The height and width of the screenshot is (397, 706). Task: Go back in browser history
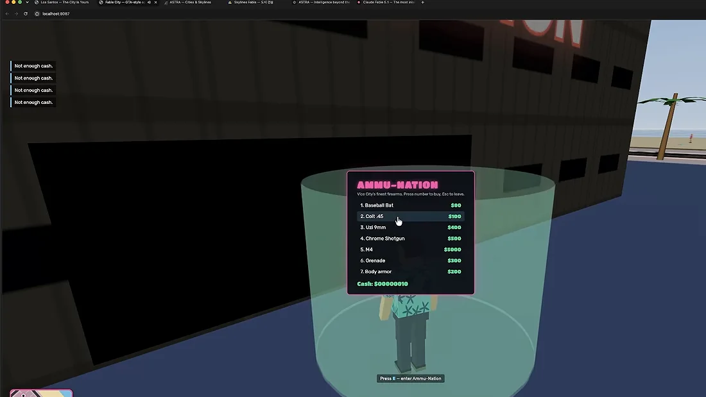tap(7, 13)
